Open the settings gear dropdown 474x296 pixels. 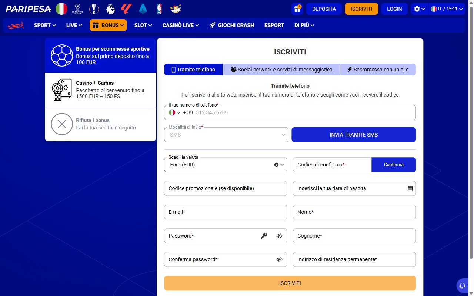[419, 9]
